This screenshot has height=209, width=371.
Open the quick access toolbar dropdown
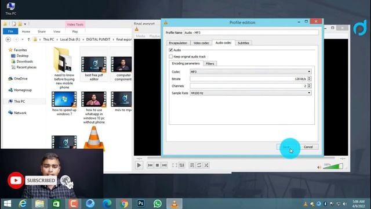(25, 24)
